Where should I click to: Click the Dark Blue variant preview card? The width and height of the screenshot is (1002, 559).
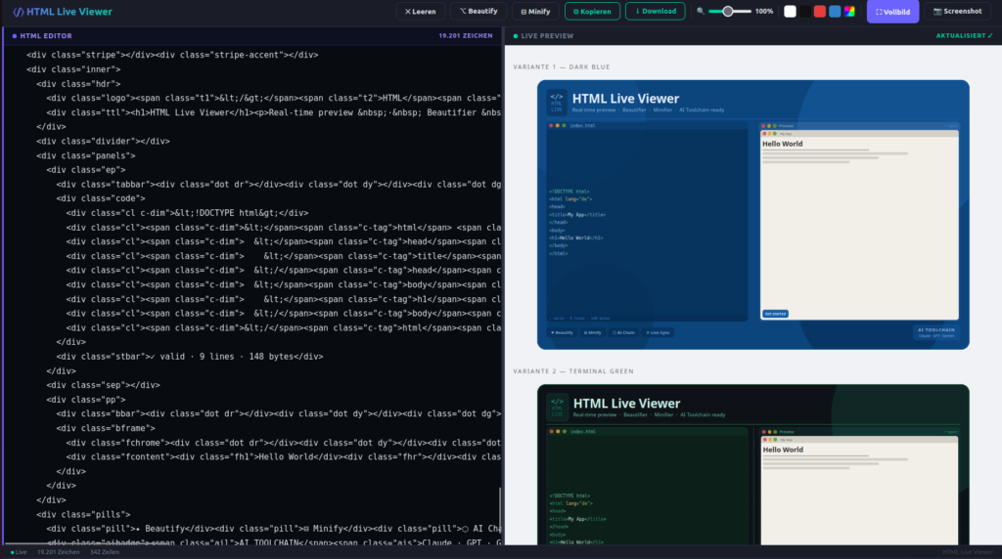752,214
